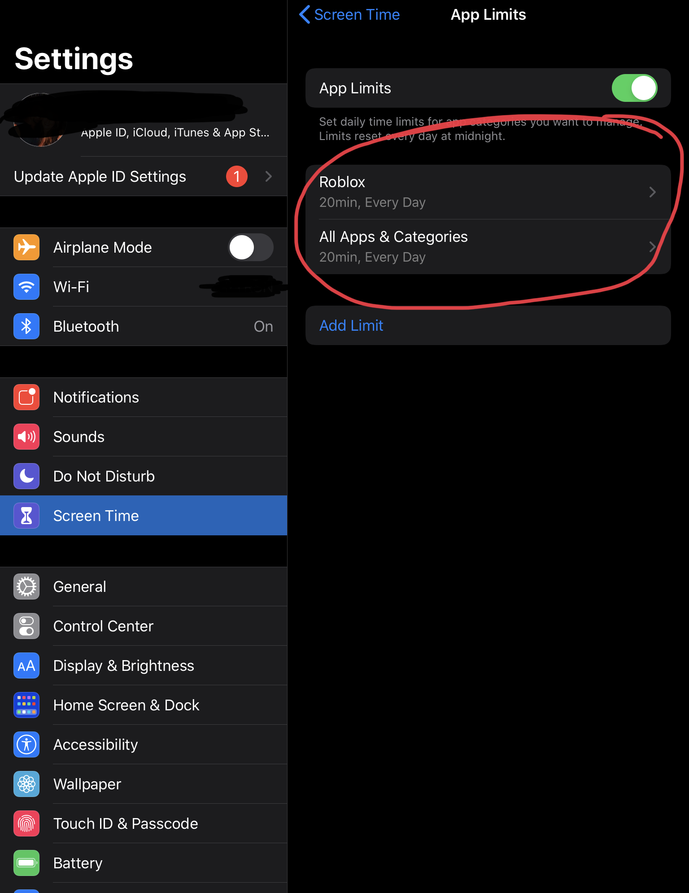This screenshot has width=689, height=893.
Task: Open the Wallpaper settings row
Action: coord(144,784)
